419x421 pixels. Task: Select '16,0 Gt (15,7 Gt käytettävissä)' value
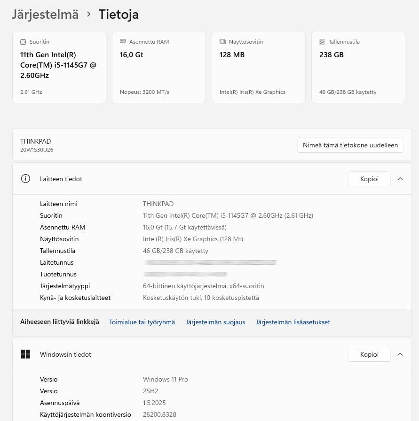point(184,228)
